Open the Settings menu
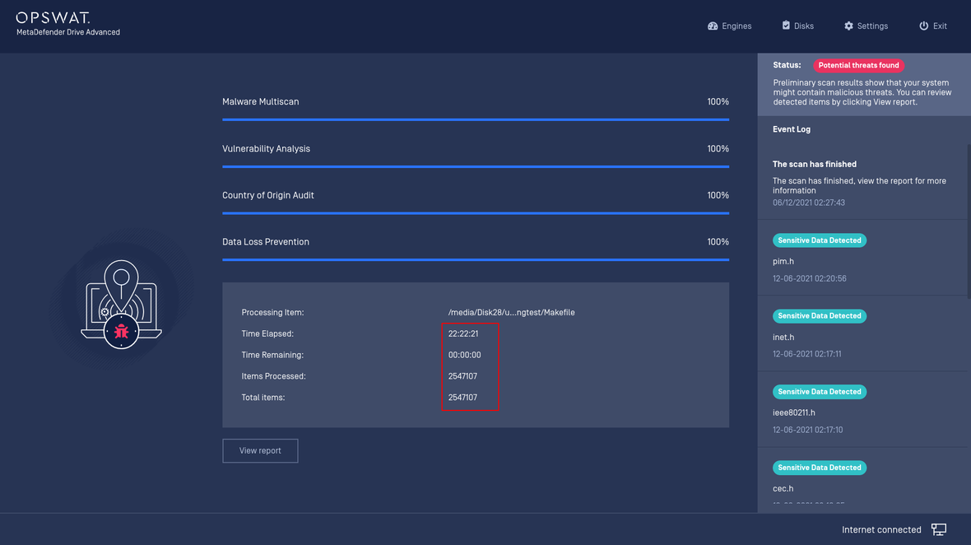Viewport: 971px width, 545px height. (866, 26)
